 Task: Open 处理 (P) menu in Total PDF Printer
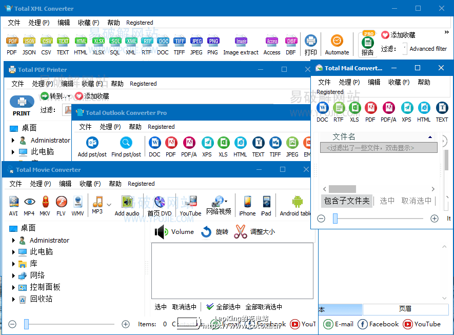click(42, 84)
